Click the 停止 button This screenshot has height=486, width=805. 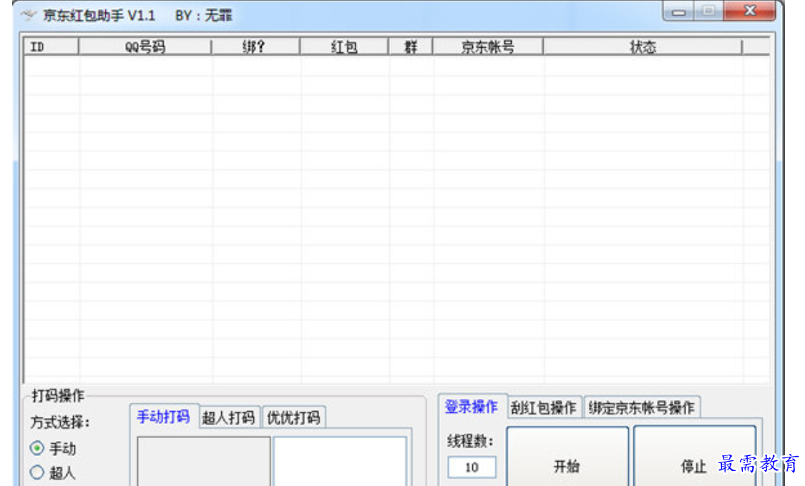click(x=694, y=456)
